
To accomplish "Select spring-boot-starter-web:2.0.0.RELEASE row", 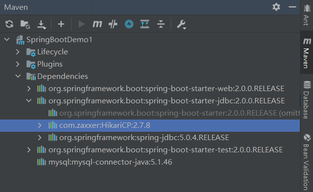I will tap(150, 88).
